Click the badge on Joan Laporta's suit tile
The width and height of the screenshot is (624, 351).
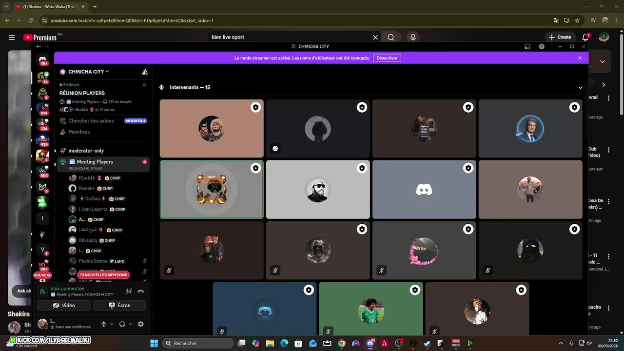click(574, 107)
